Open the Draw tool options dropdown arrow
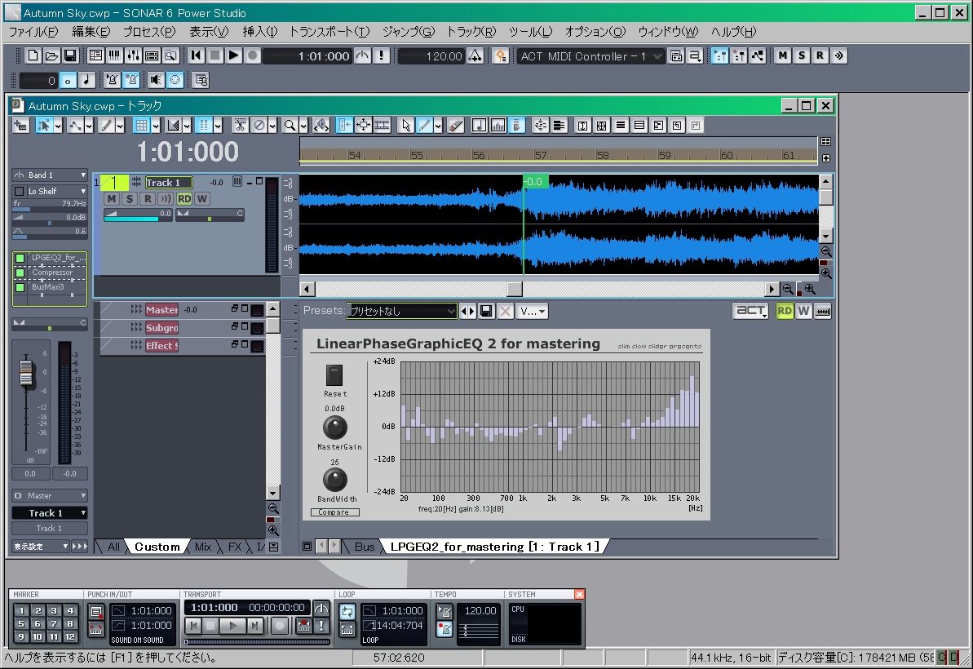The image size is (973, 669). point(438,126)
